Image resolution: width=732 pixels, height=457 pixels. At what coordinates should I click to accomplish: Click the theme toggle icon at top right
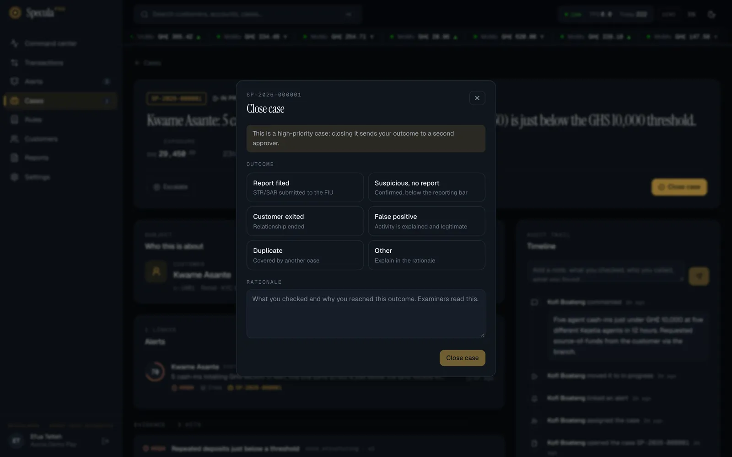click(x=711, y=14)
